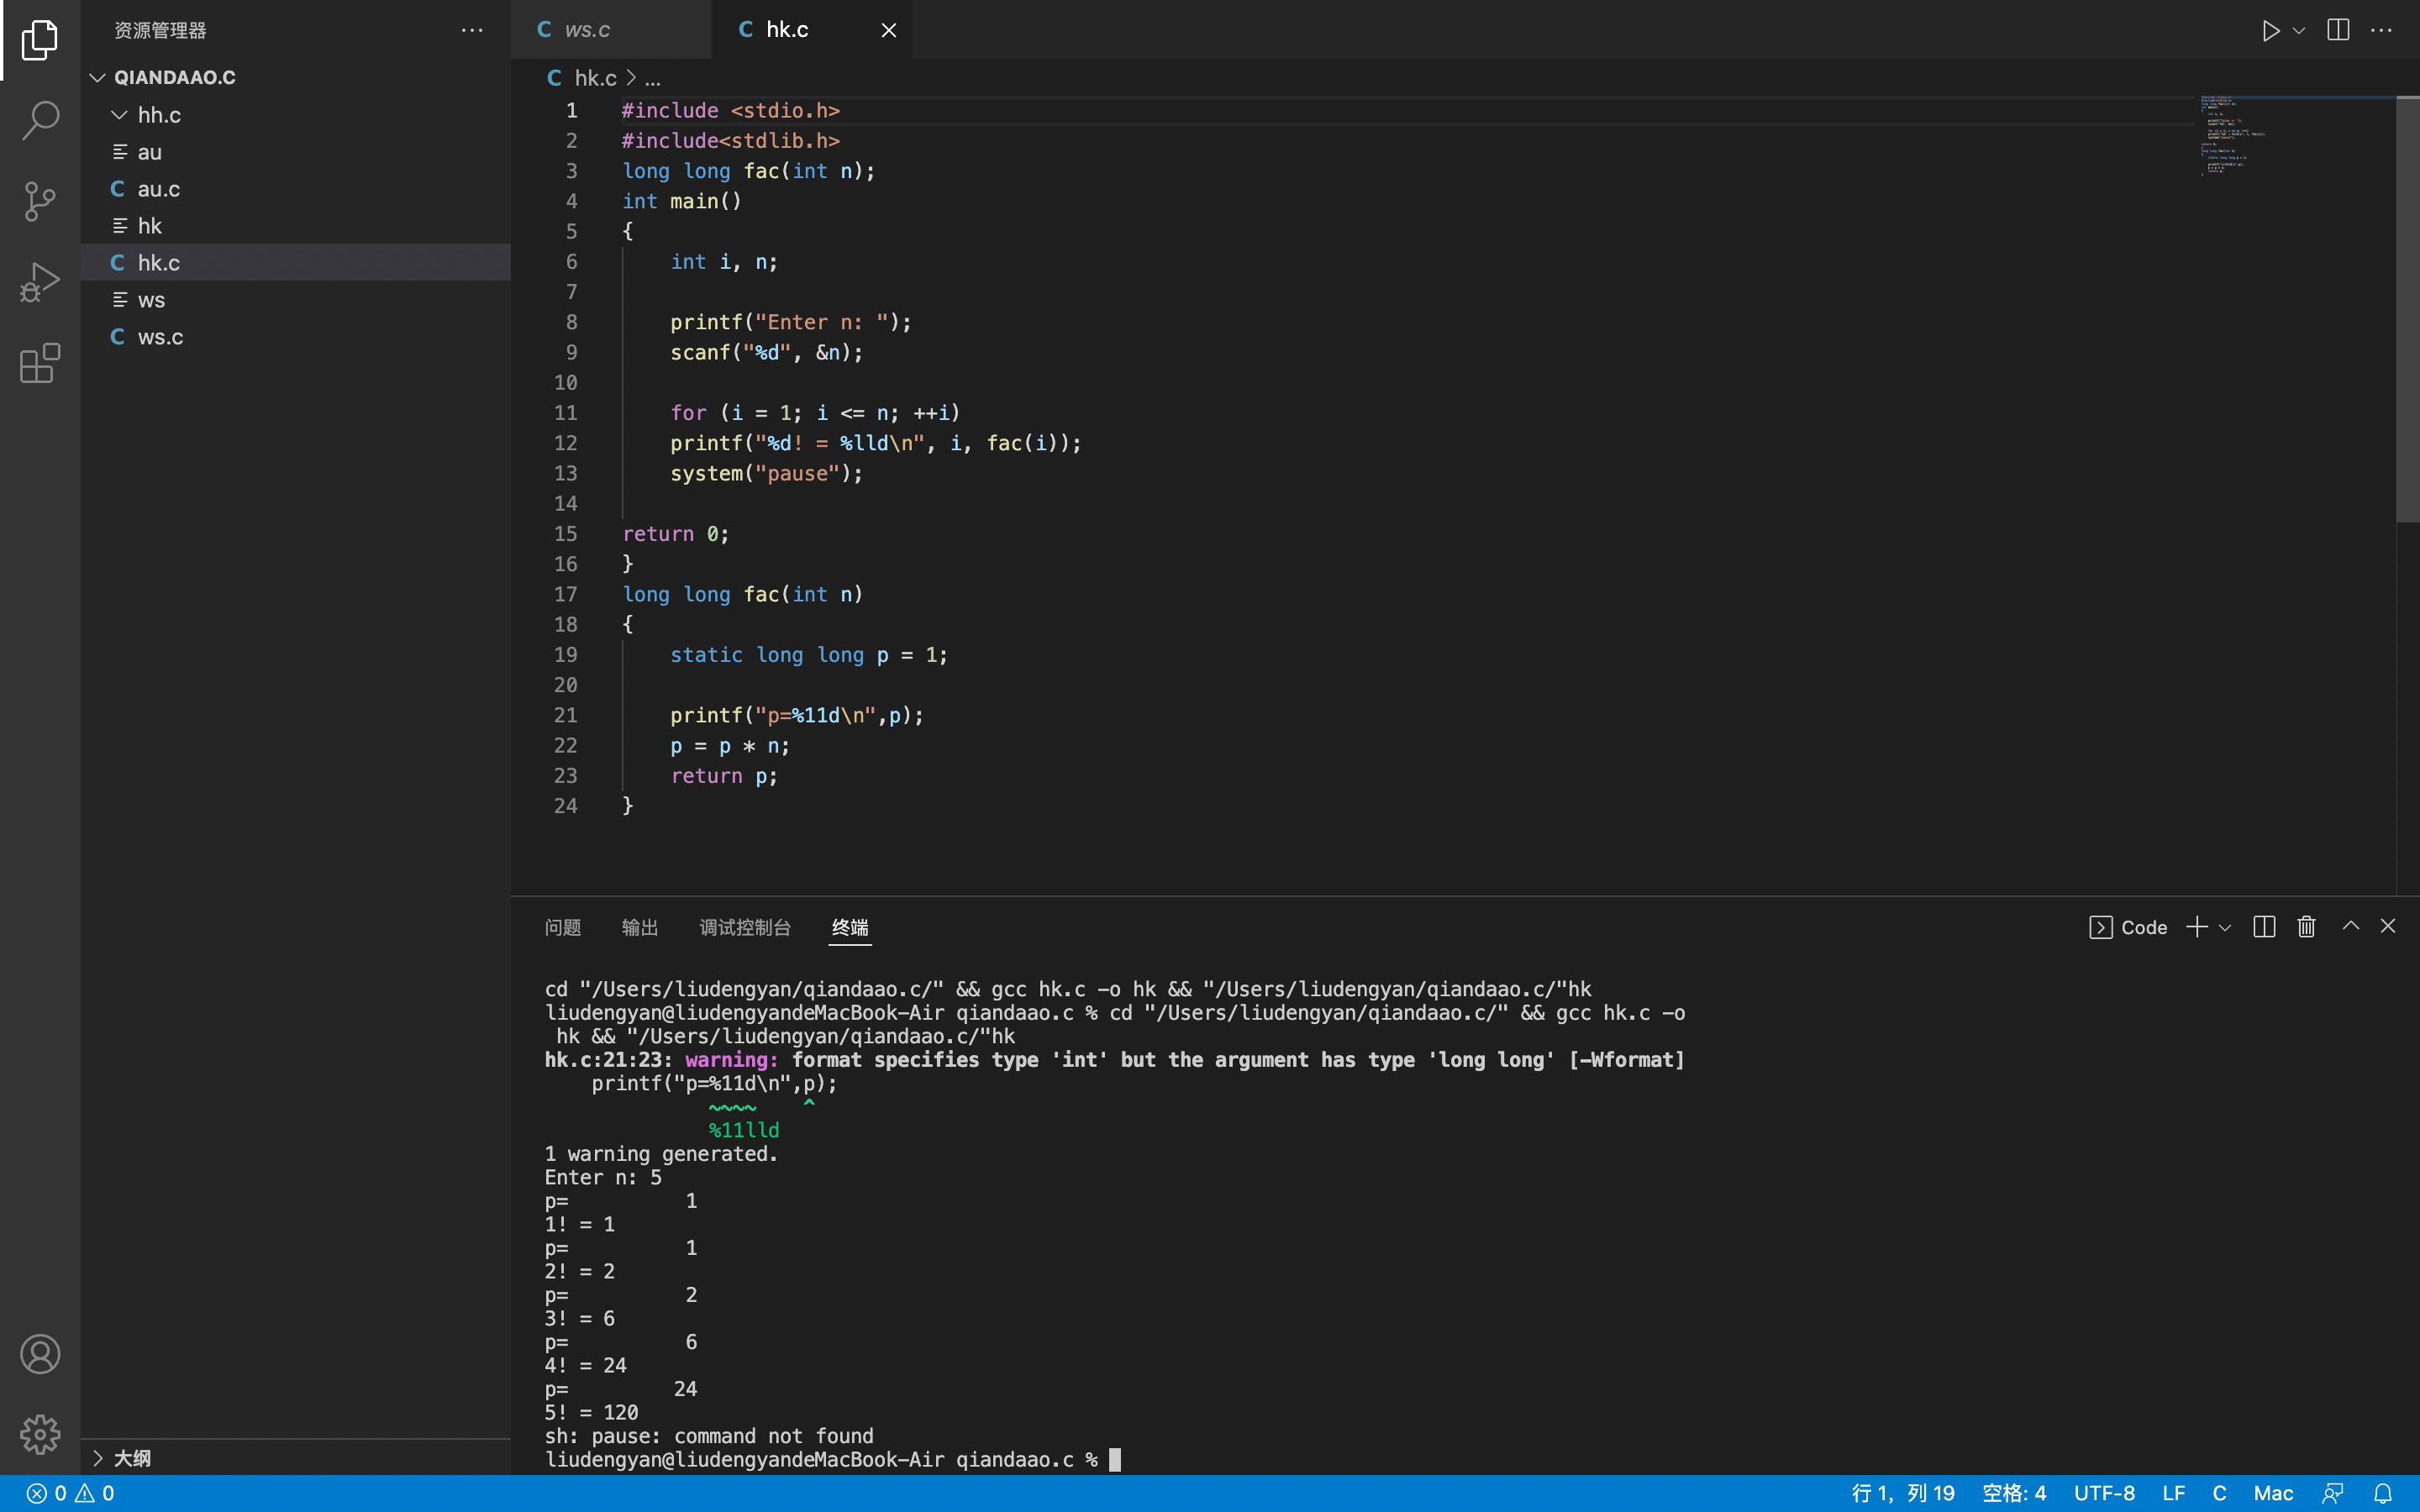Kill terminal with the trash icon
Screen dimensions: 2420x1512
click(2306, 927)
